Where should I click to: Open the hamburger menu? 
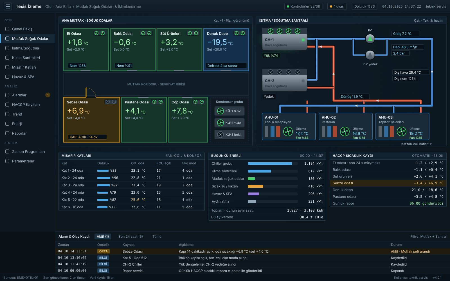pos(8,6)
